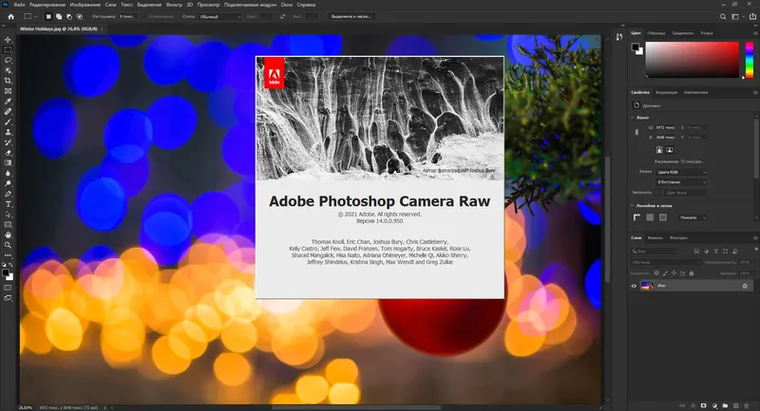760x411 pixels.
Task: Open the layer filter kind dropdown
Action: 655,252
